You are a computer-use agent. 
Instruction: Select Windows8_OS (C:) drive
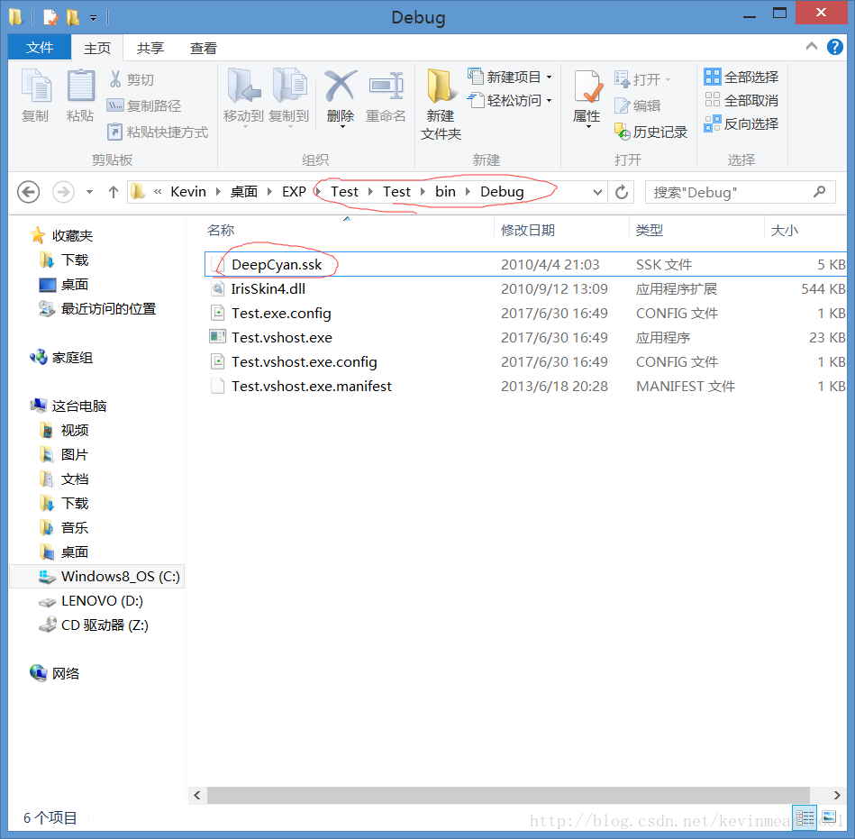[97, 576]
